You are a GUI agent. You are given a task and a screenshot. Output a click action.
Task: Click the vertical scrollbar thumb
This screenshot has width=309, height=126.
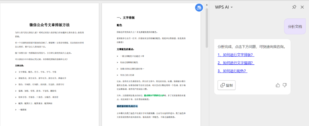[207, 28]
